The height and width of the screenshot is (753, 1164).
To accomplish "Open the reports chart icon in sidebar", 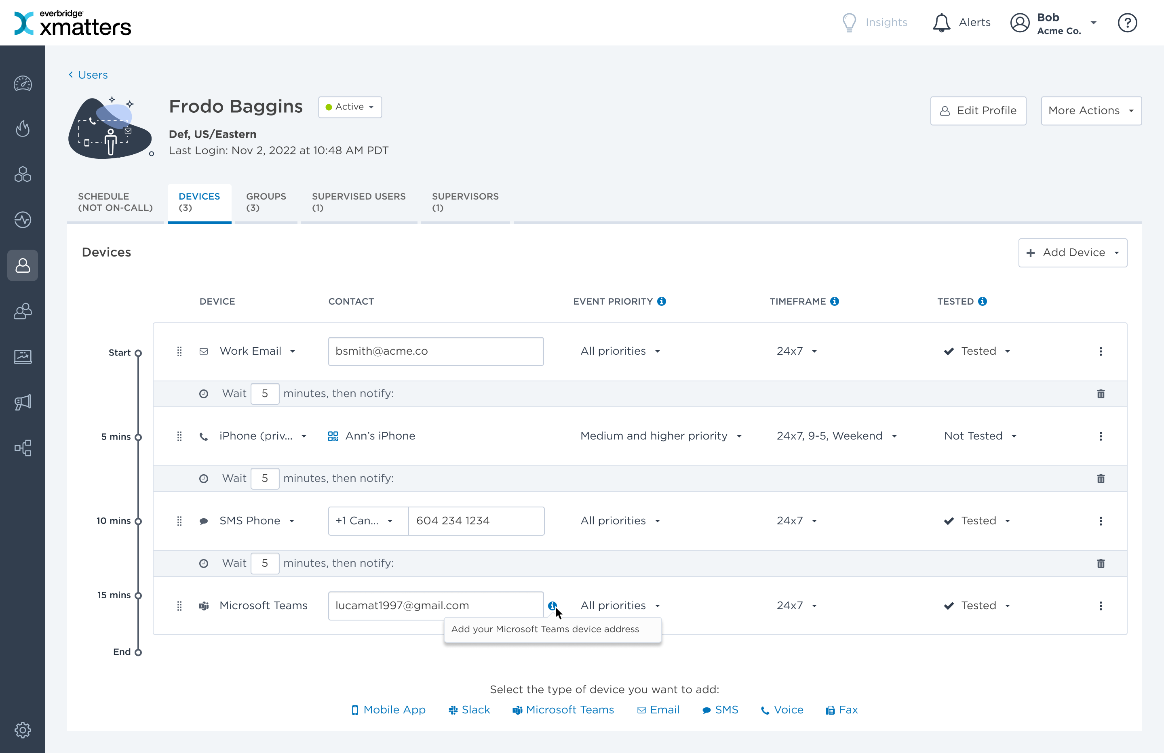I will (x=23, y=356).
